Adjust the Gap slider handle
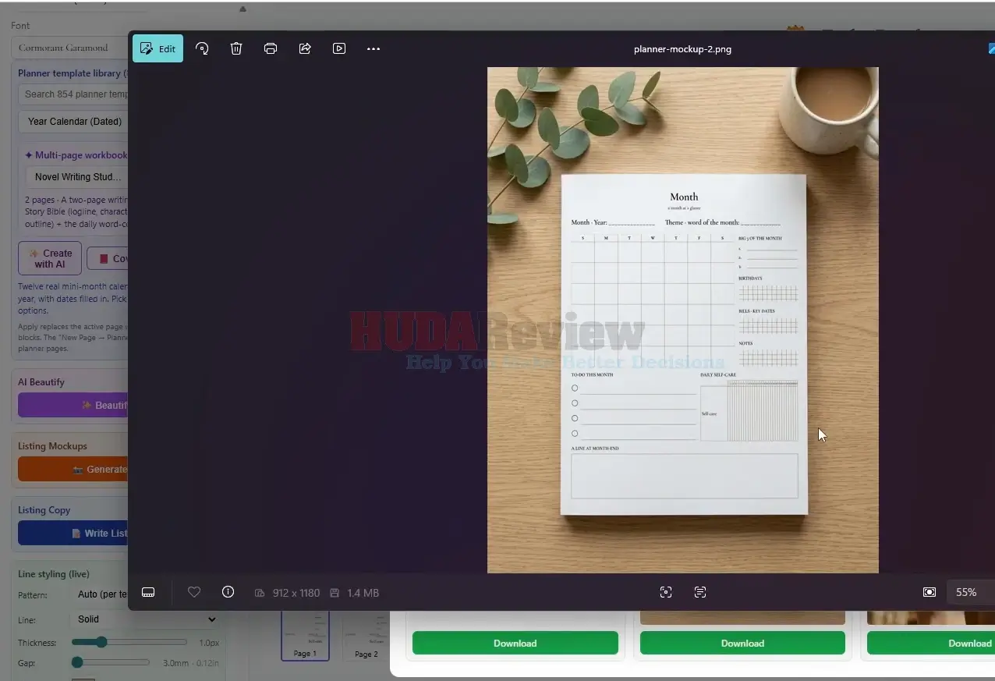 (77, 662)
